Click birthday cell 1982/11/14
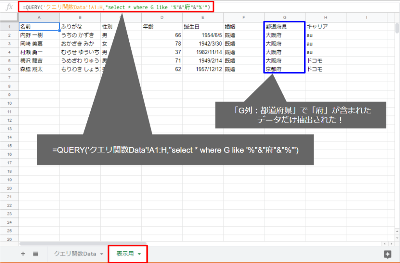Screen dimensions: 400x263 pos(203,52)
